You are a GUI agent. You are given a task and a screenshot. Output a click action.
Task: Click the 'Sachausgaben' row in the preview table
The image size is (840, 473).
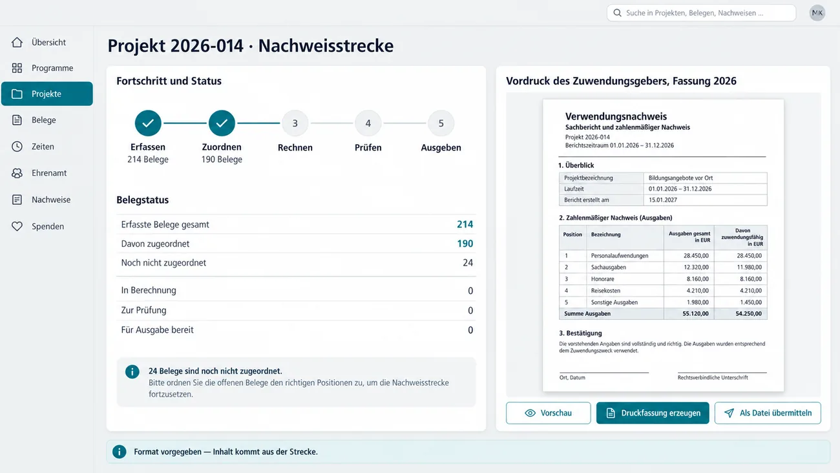(663, 268)
